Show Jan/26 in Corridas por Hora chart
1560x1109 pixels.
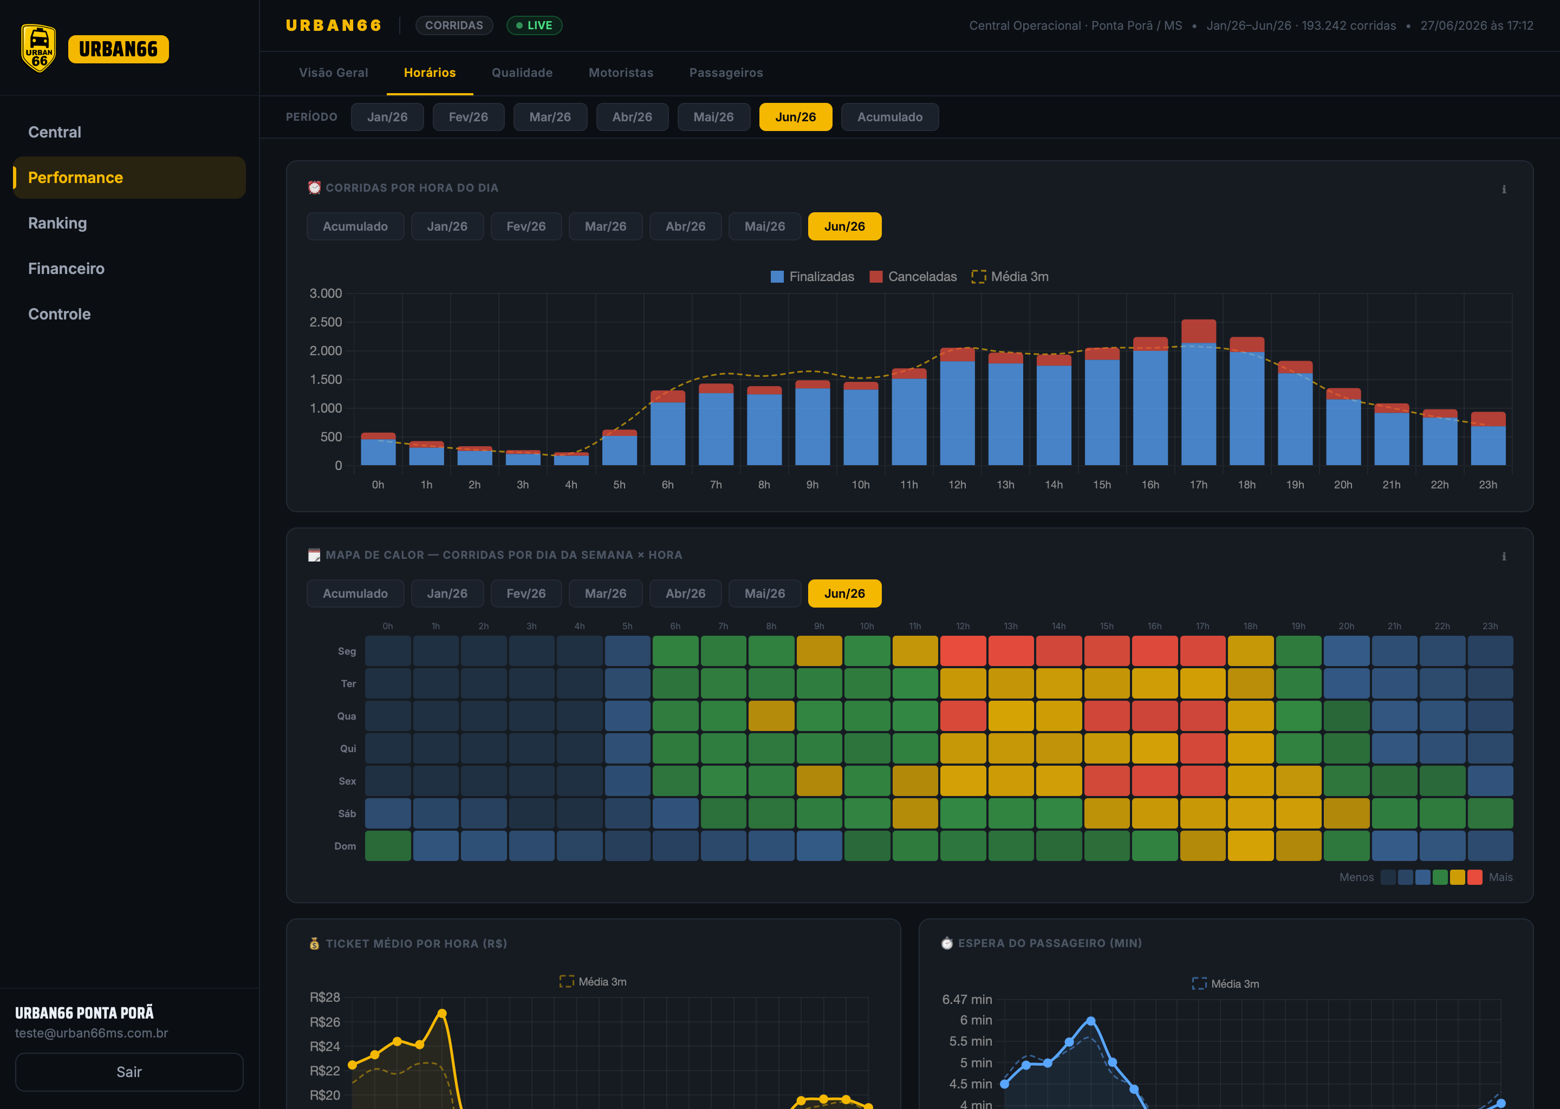[x=447, y=226]
